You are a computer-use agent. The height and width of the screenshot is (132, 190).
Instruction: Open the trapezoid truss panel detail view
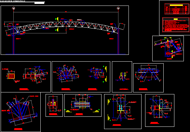[148, 78]
